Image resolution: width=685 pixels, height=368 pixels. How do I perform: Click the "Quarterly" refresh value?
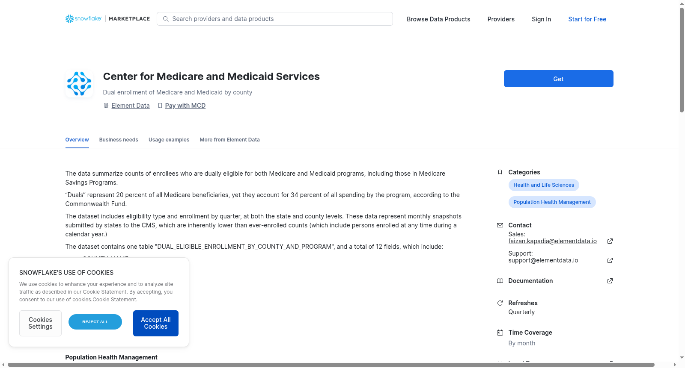coord(521,312)
